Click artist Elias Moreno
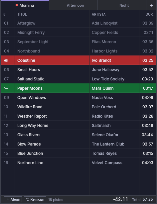This screenshot has height=204, width=157. (x=104, y=42)
